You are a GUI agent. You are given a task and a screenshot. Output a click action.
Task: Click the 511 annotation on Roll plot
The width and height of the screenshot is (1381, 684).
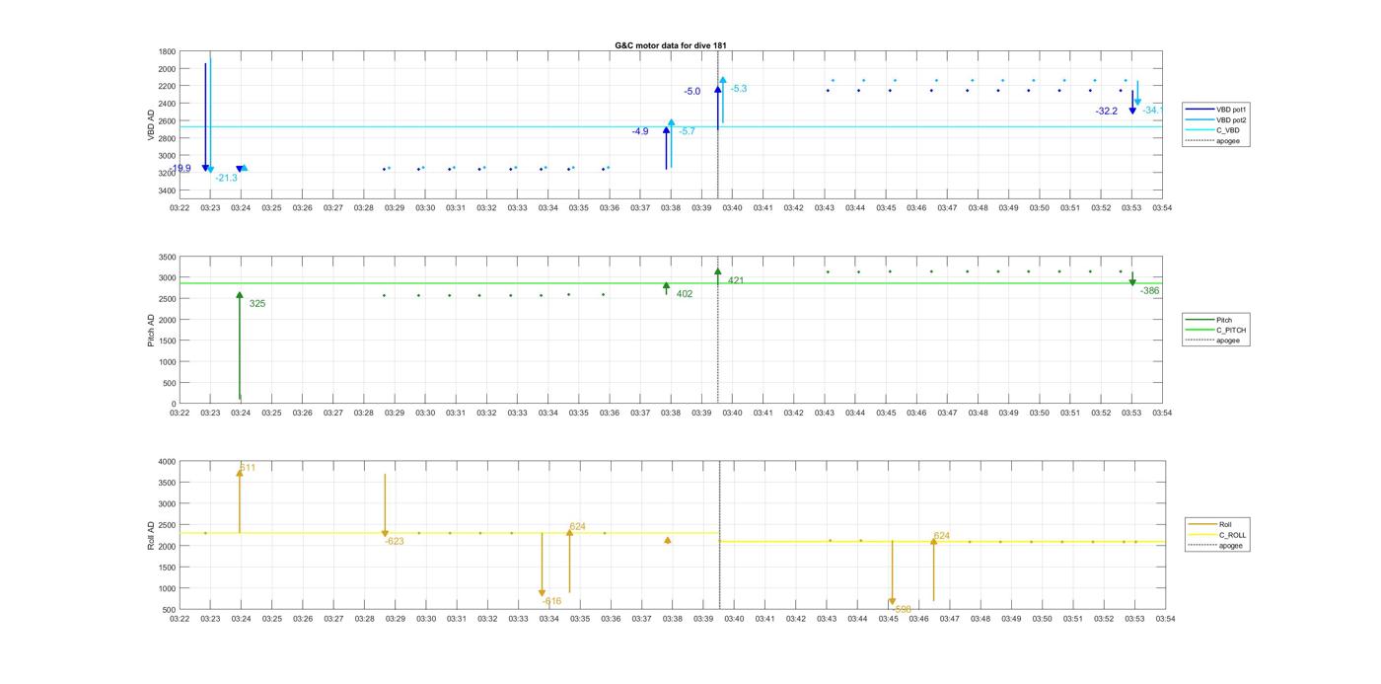[x=248, y=468]
